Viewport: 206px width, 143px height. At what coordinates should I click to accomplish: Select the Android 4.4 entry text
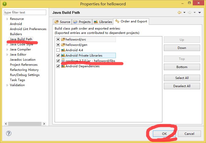74,50
